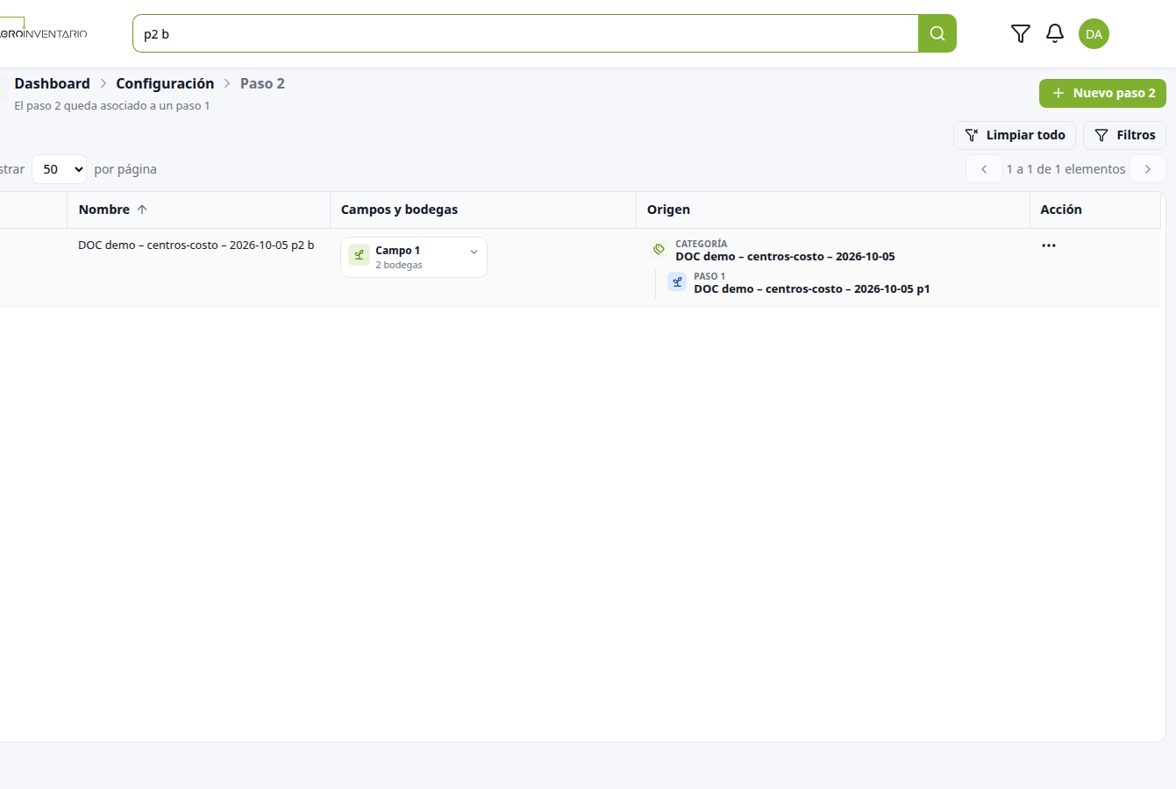Open the DA user avatar menu
The width and height of the screenshot is (1176, 789).
tap(1094, 34)
